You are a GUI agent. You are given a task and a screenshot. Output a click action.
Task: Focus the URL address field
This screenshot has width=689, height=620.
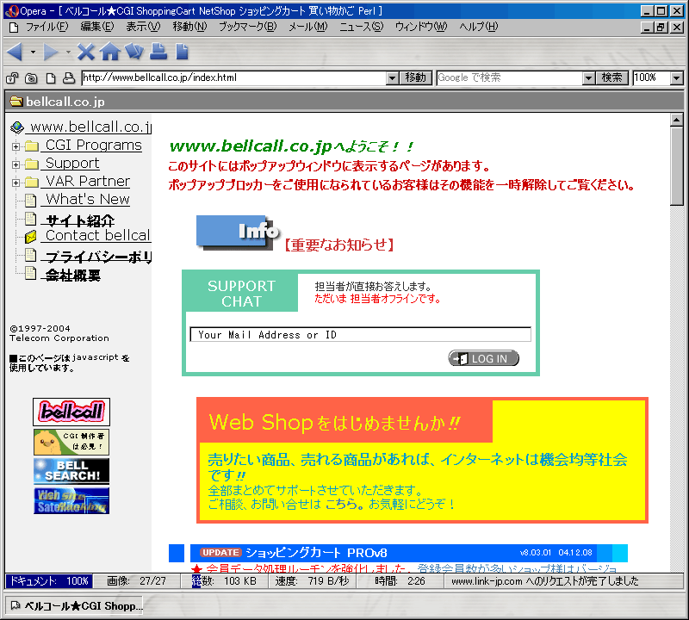(x=234, y=78)
